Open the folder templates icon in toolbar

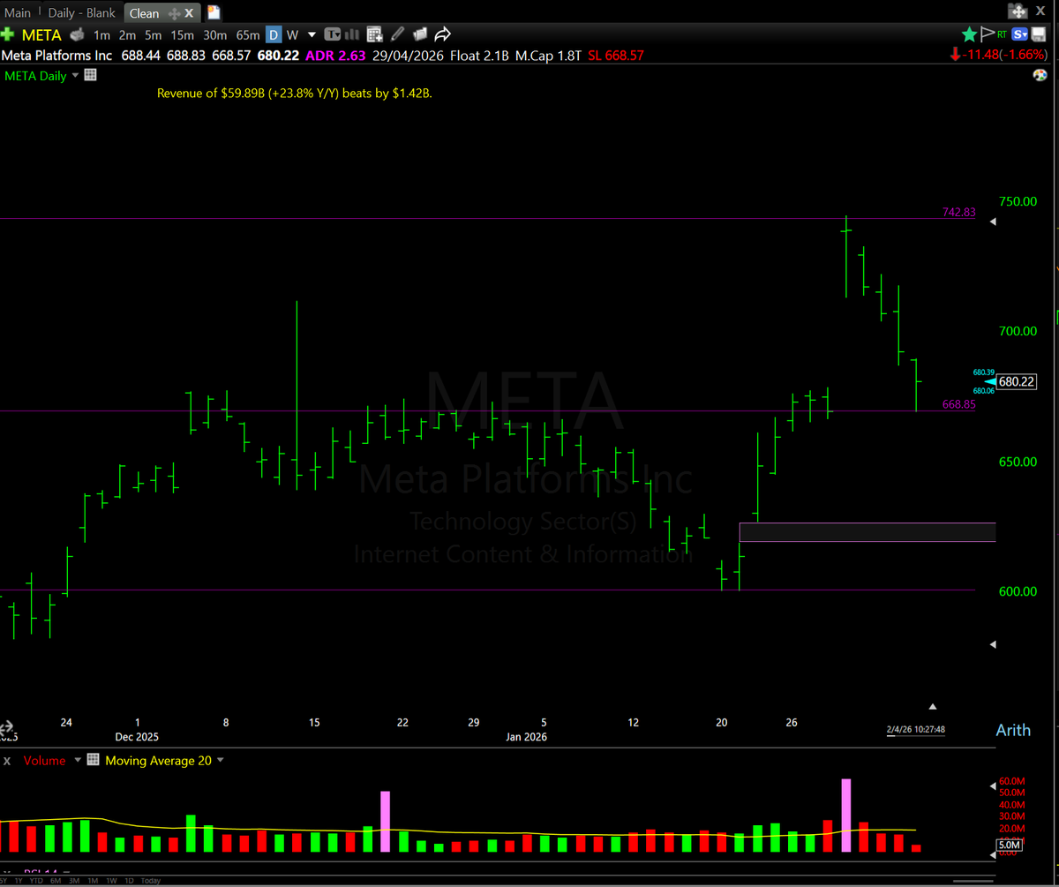(420, 34)
